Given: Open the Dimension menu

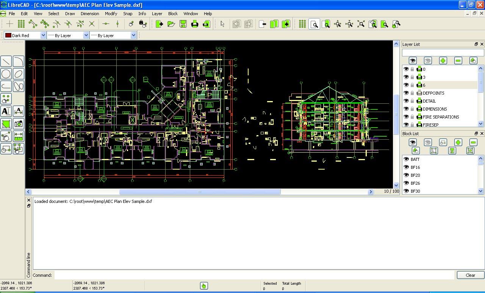Looking at the screenshot, I should (89, 13).
